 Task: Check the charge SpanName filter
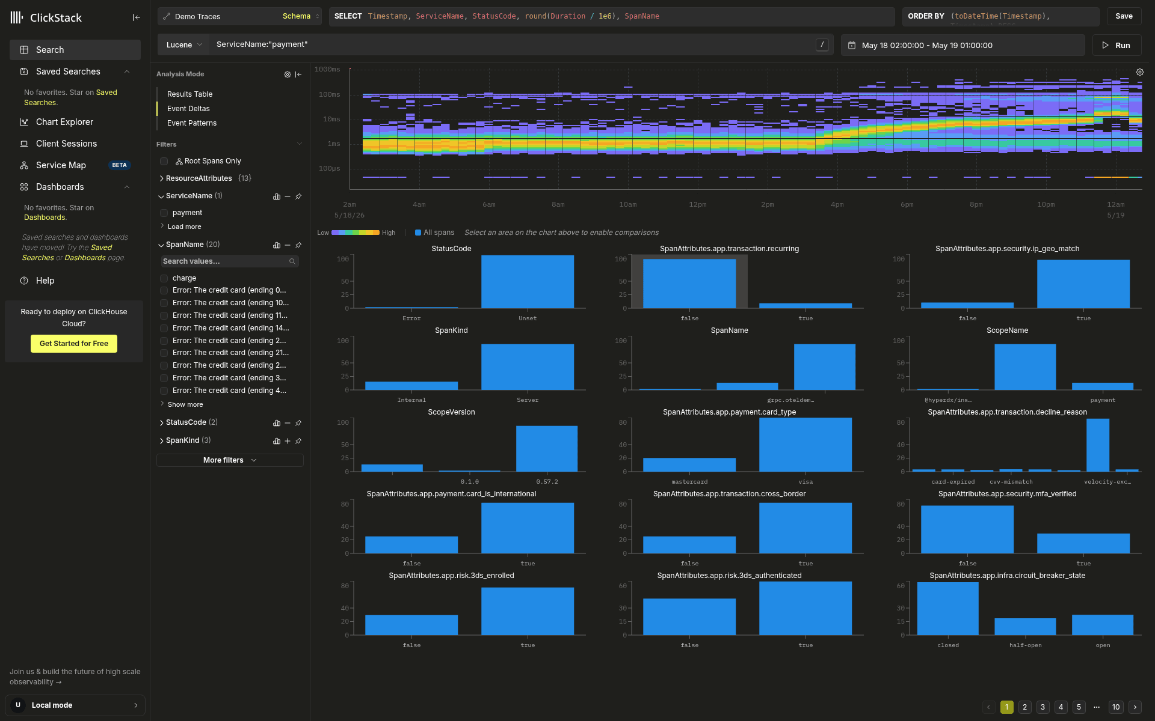[x=164, y=278]
